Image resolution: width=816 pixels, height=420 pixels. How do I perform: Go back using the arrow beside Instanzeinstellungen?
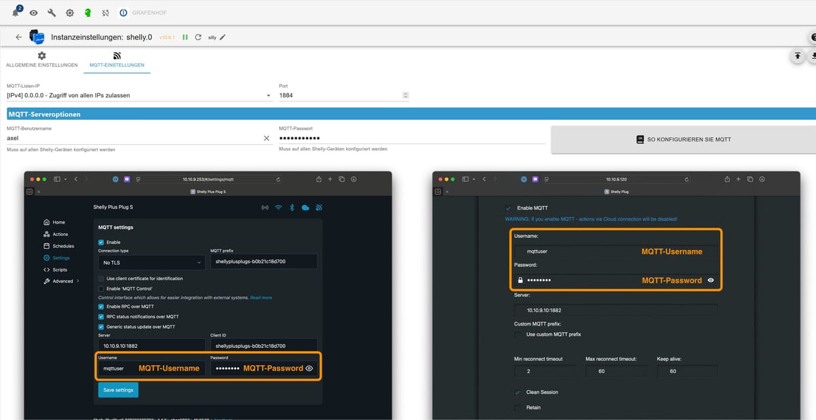(18, 37)
